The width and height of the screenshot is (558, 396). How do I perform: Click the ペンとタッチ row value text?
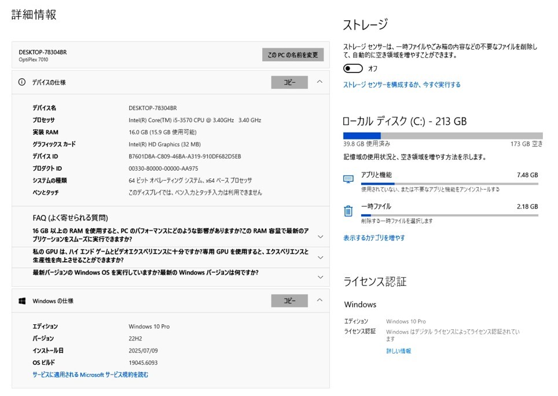[x=196, y=193]
